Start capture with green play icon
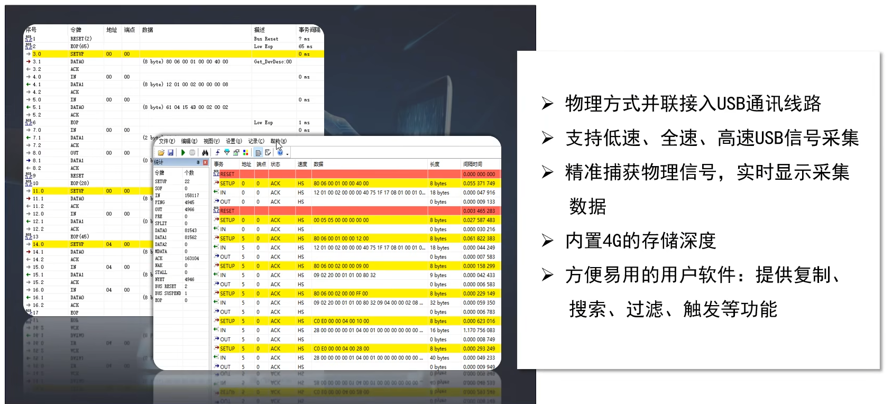 183,153
